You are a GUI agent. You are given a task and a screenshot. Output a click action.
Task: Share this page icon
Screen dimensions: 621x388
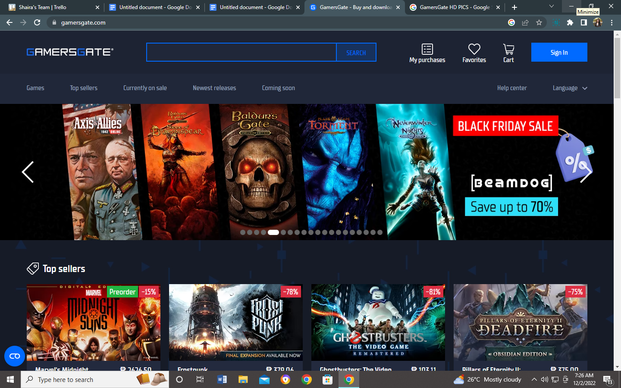pos(525,22)
